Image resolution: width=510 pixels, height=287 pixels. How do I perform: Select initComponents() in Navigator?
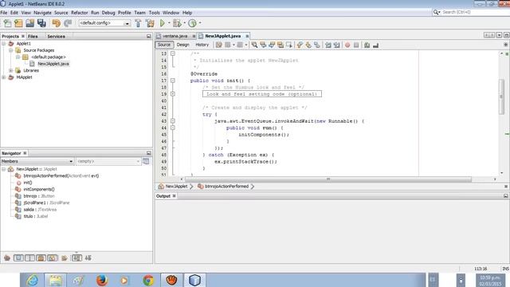[x=39, y=190]
